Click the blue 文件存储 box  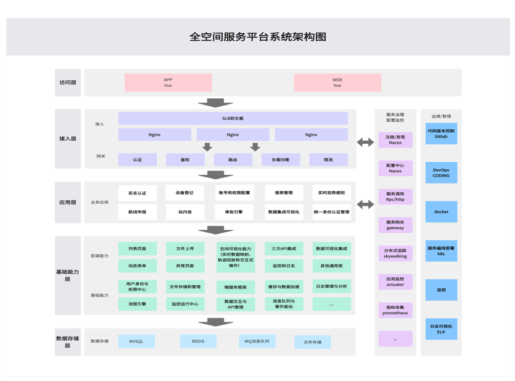coord(313,342)
